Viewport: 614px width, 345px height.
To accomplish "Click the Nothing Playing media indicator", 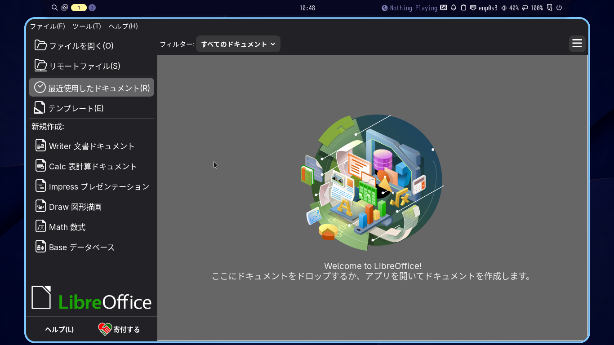I will pos(409,8).
